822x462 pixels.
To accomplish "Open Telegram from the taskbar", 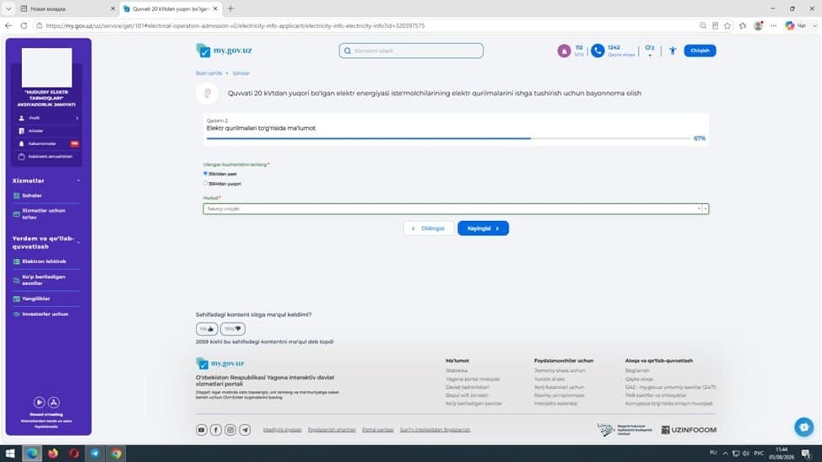I will [95, 454].
